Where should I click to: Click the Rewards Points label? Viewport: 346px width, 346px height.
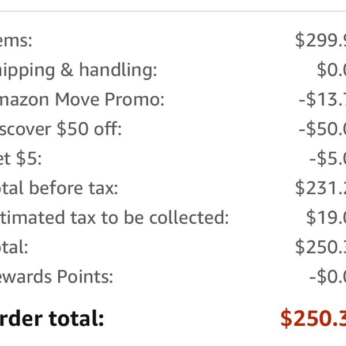click(x=57, y=276)
